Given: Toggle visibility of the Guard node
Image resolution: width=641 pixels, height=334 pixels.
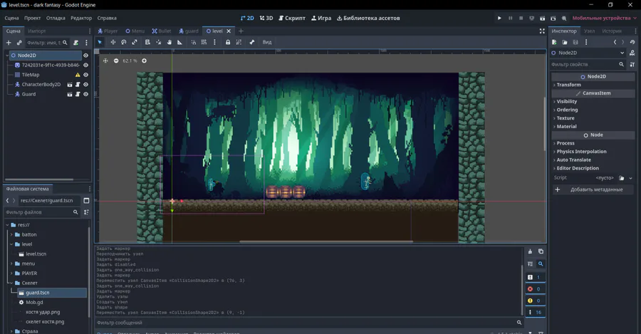Looking at the screenshot, I should pos(85,94).
